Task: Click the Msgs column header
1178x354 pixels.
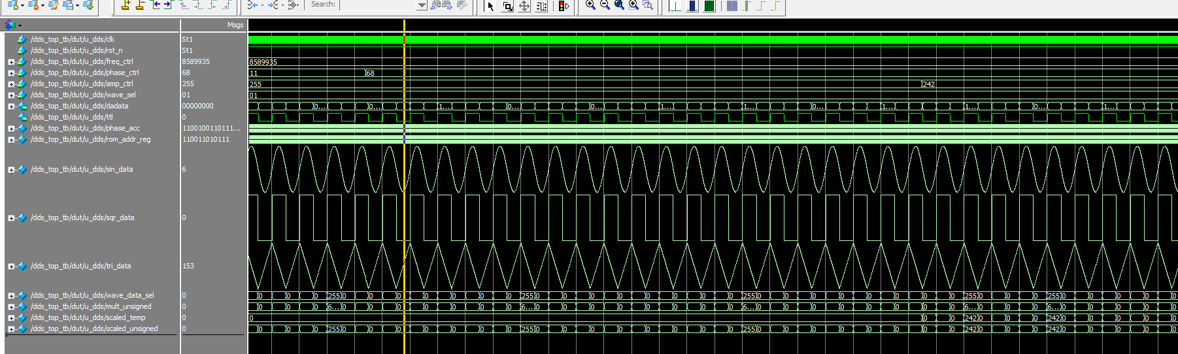Action: tap(235, 25)
